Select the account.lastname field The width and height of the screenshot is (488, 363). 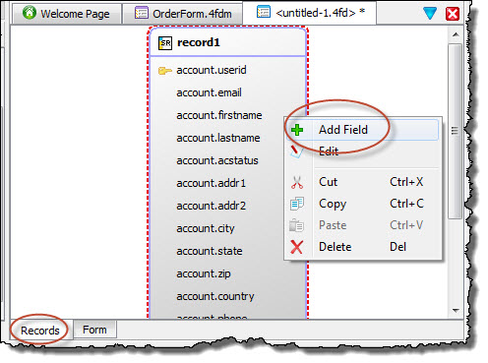tap(218, 138)
